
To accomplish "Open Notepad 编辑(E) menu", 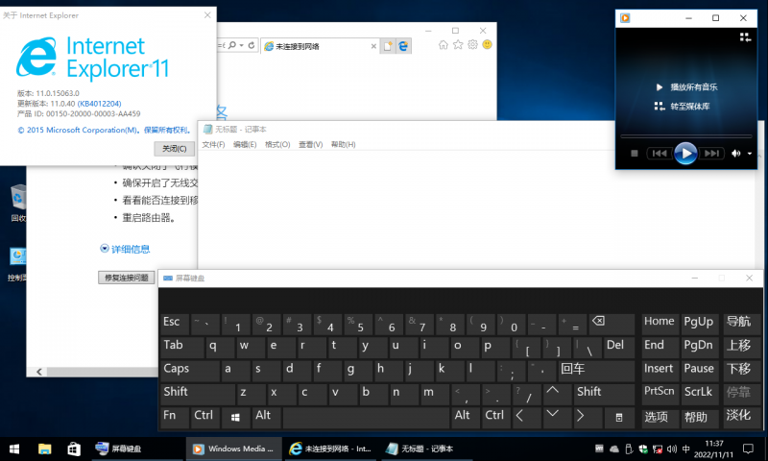I will 245,144.
